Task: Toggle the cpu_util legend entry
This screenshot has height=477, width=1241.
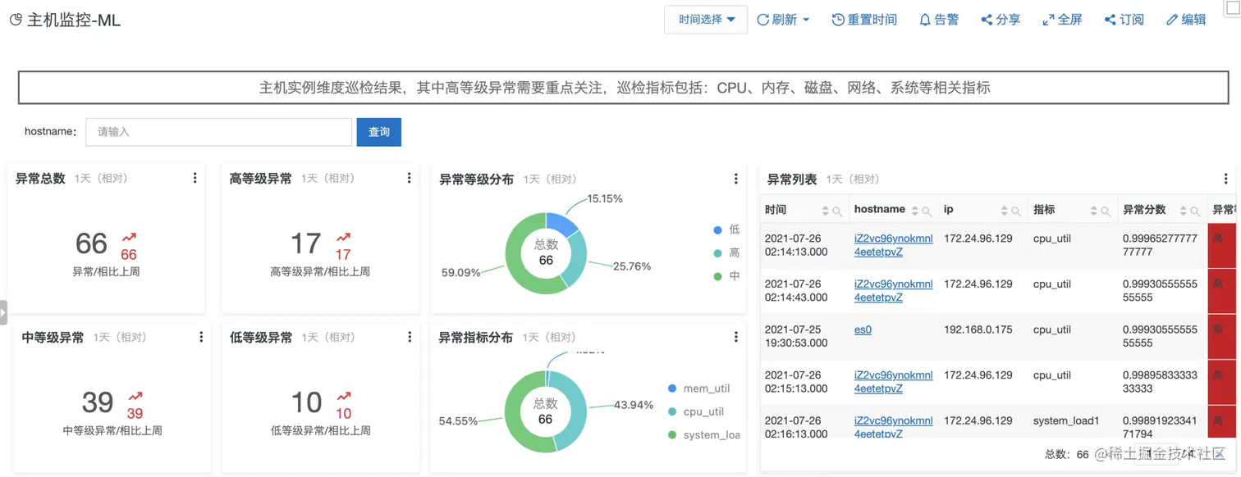Action: click(x=696, y=411)
